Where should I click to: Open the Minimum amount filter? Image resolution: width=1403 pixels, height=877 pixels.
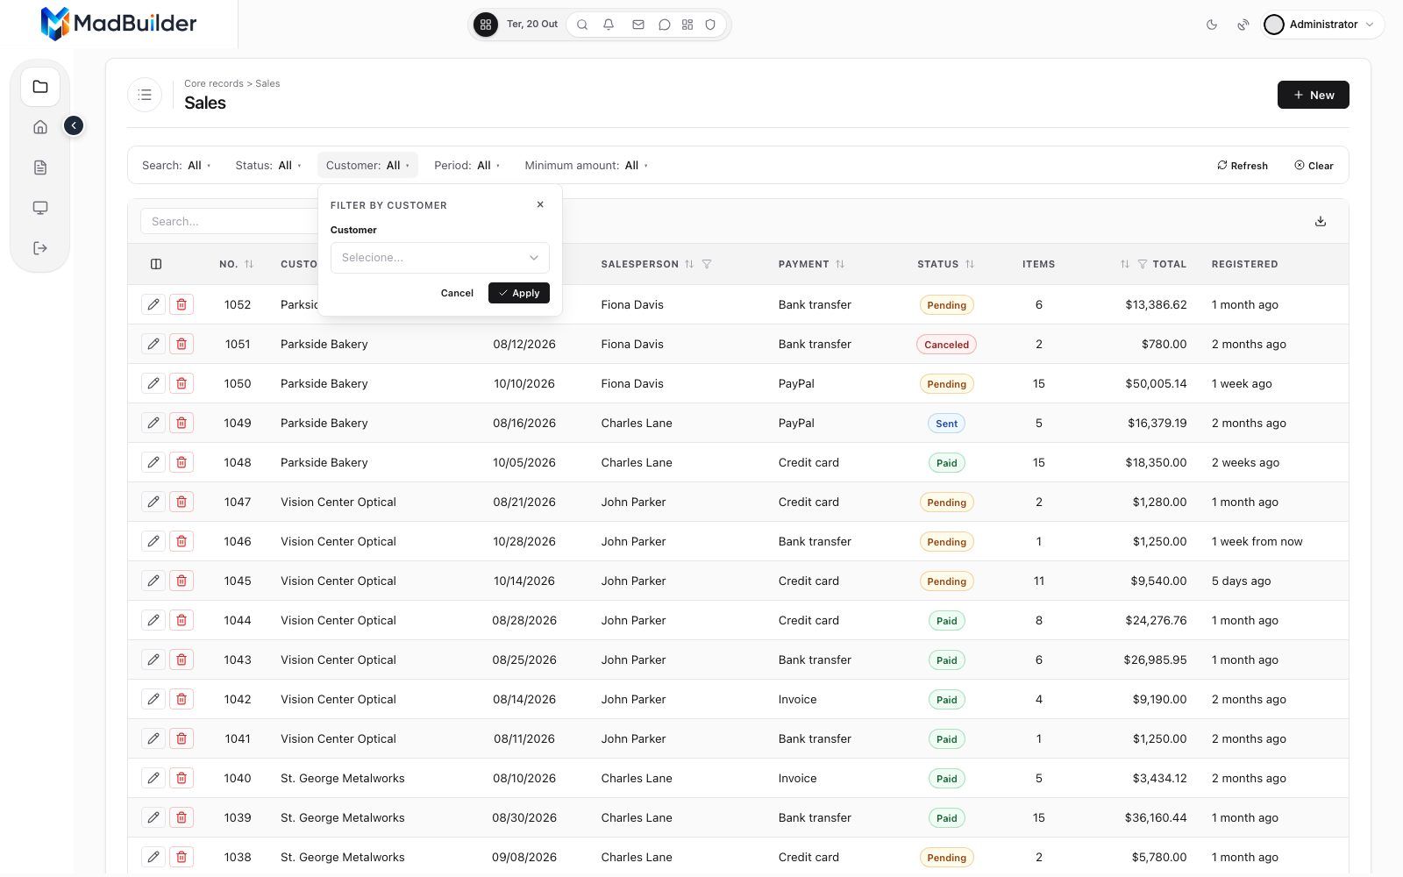tap(586, 166)
